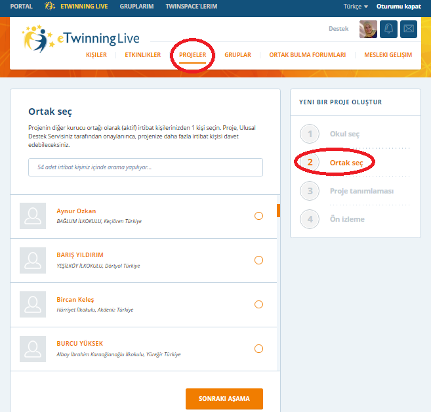Open the mailbox envelope icon
The width and height of the screenshot is (431, 412).
[x=409, y=29]
